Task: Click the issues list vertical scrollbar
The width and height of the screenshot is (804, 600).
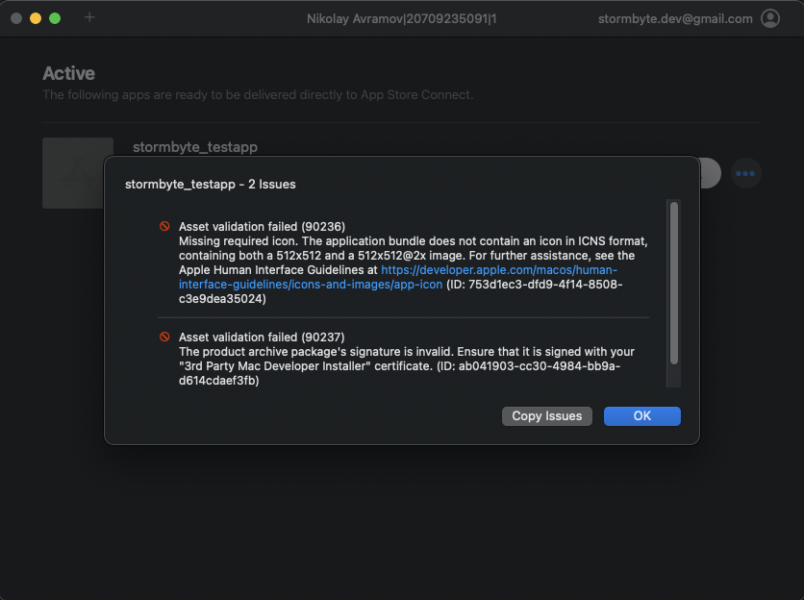Action: click(674, 283)
